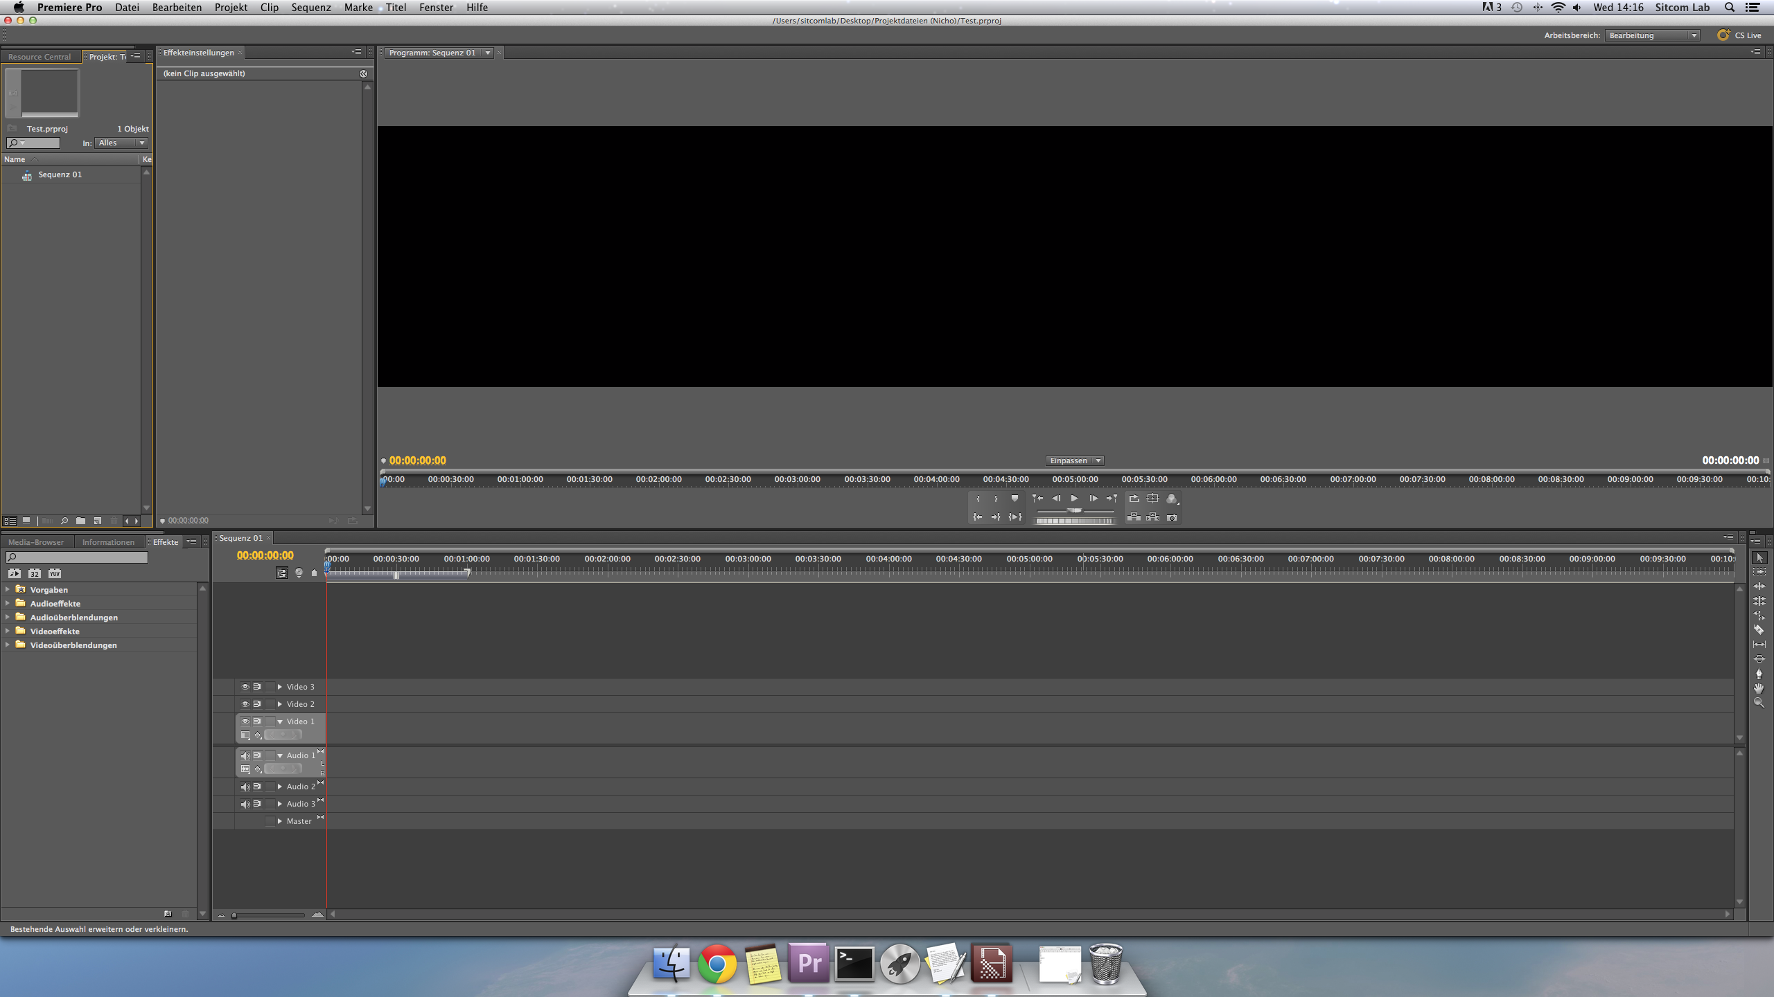Screen dimensions: 1774x997
Task: Expand the Vorgaben folder in effects panel
Action: coord(10,589)
